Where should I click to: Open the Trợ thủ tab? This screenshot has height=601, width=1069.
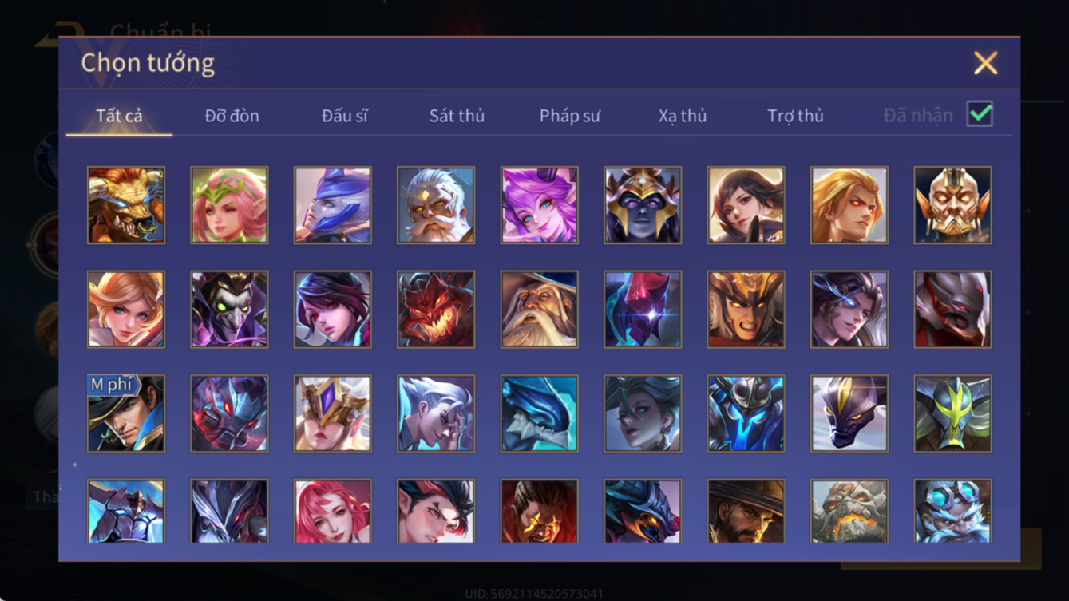pyautogui.click(x=795, y=116)
